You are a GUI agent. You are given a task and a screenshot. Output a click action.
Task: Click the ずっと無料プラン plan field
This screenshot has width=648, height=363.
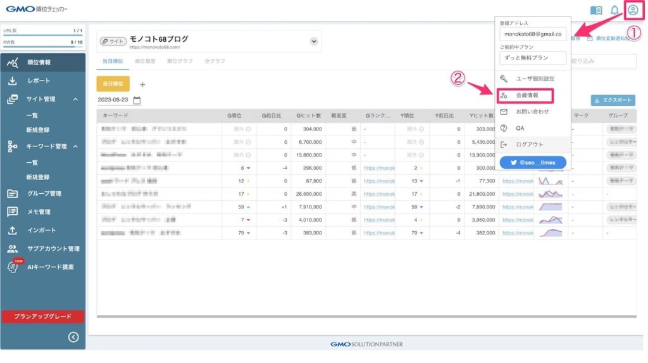point(533,58)
